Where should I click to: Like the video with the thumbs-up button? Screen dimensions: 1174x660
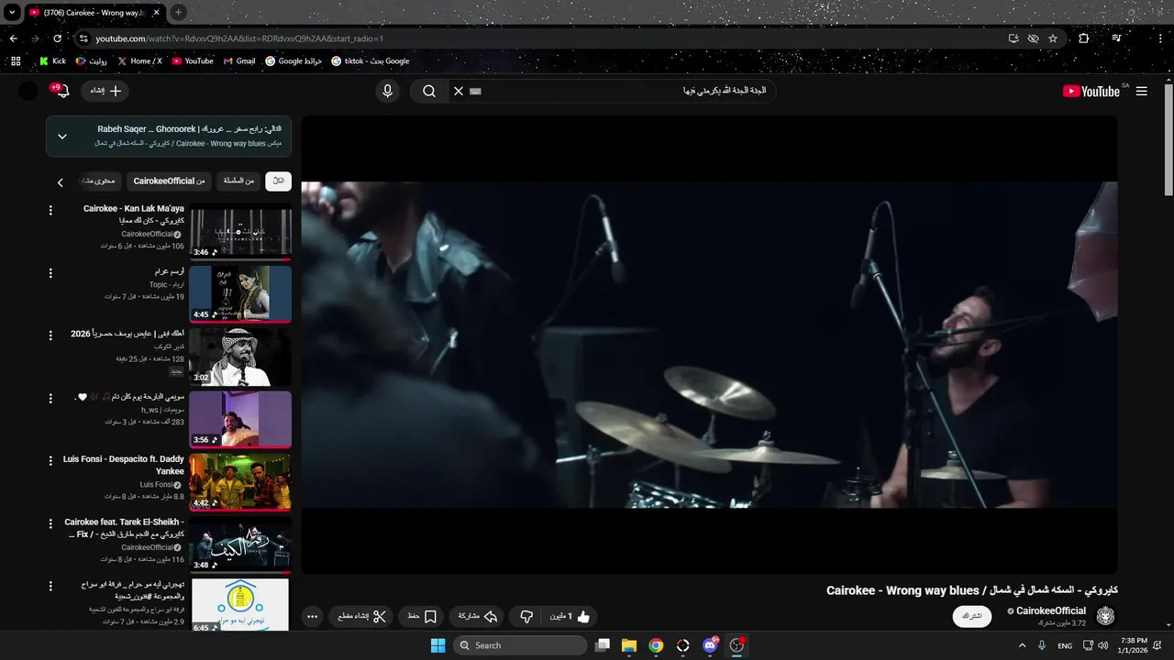click(x=571, y=617)
